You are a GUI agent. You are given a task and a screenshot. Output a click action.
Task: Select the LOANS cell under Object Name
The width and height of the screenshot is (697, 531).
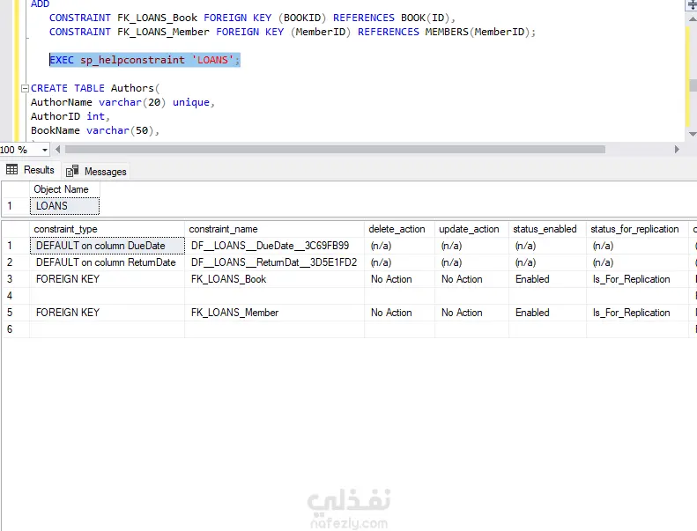(64, 206)
